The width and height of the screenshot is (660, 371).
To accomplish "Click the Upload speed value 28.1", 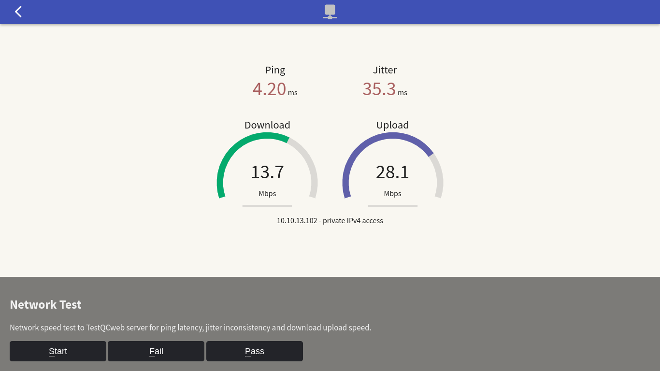I will pos(392,172).
